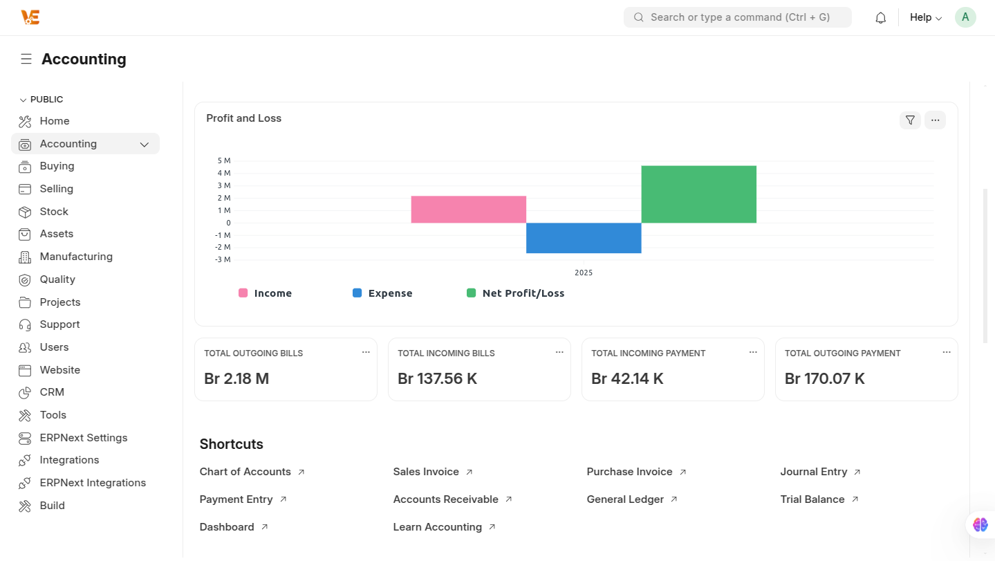Click the ERPNext logo in header

pos(30,17)
